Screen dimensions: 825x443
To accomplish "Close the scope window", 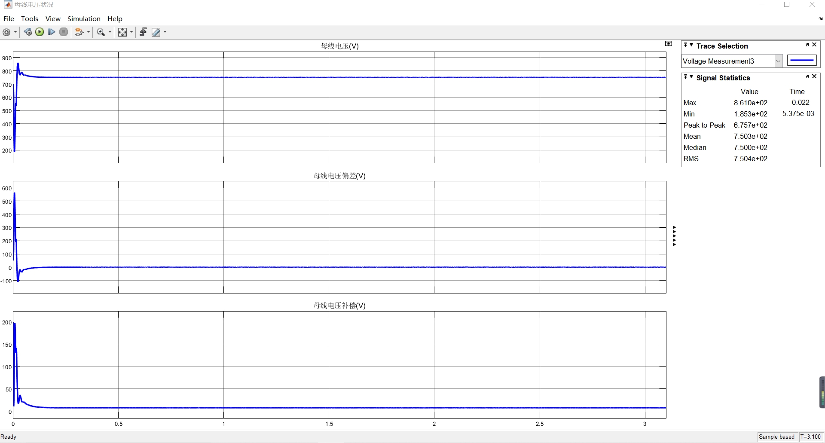I will tap(812, 5).
